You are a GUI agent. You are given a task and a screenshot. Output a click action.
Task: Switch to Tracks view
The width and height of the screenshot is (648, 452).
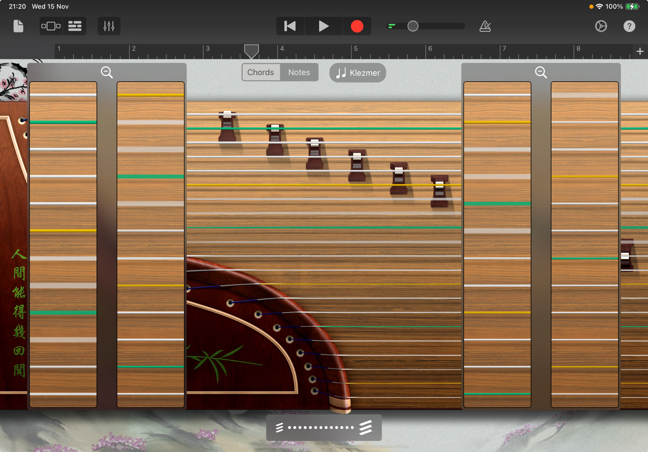coord(75,26)
